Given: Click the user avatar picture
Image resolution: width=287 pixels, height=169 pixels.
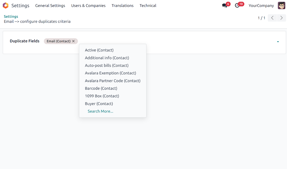Looking at the screenshot, I should [x=281, y=6].
